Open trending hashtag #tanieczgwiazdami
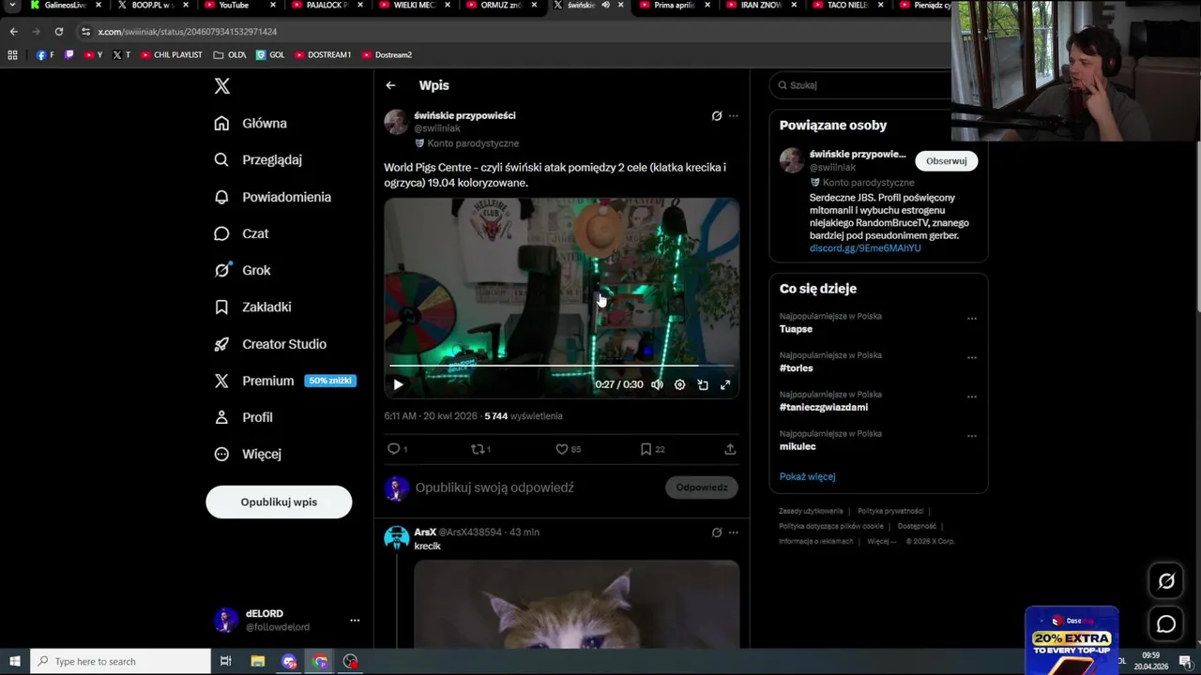The width and height of the screenshot is (1201, 675). 823,408
